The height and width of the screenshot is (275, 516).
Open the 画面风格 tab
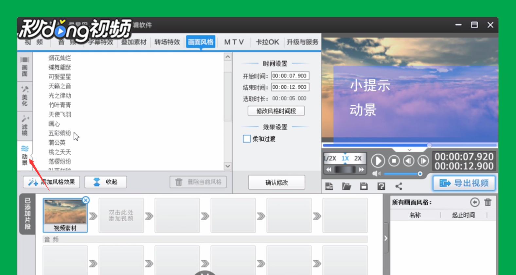201,42
